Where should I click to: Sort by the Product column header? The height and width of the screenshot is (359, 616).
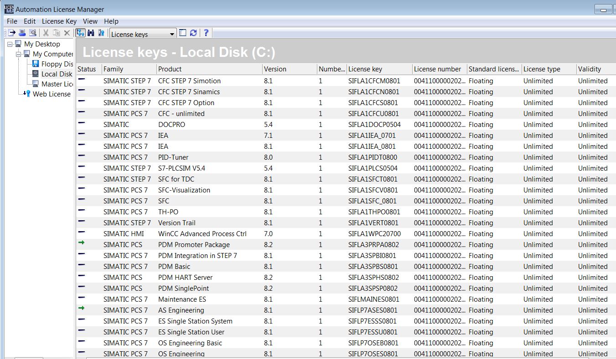tap(209, 69)
